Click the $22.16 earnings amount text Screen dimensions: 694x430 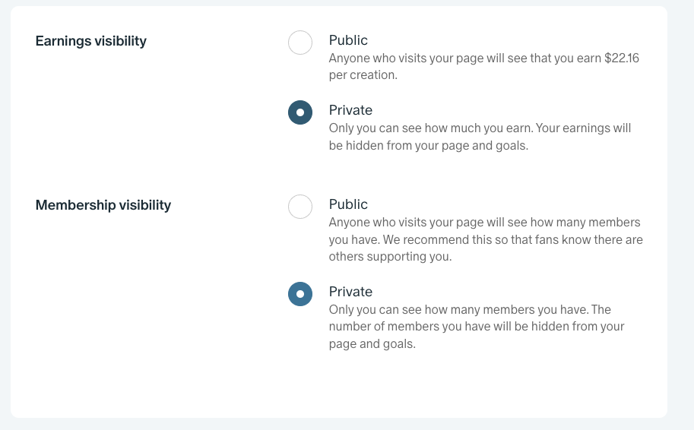pyautogui.click(x=622, y=58)
